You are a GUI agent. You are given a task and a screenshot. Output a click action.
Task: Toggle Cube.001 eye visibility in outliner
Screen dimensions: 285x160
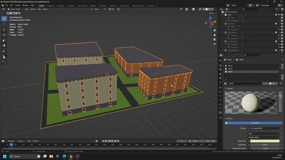pyautogui.click(x=279, y=36)
